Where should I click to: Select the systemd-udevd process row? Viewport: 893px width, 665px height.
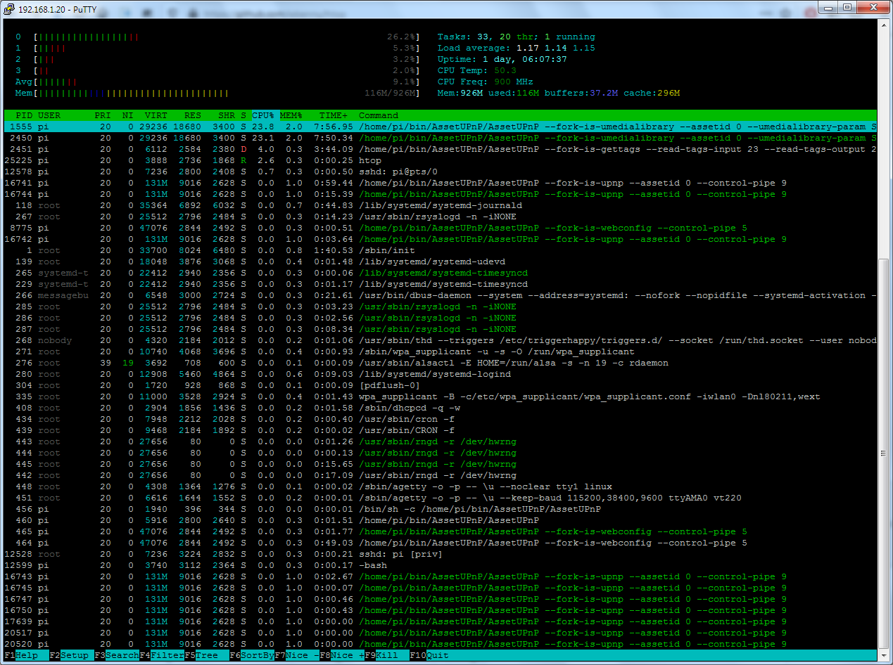click(x=441, y=262)
